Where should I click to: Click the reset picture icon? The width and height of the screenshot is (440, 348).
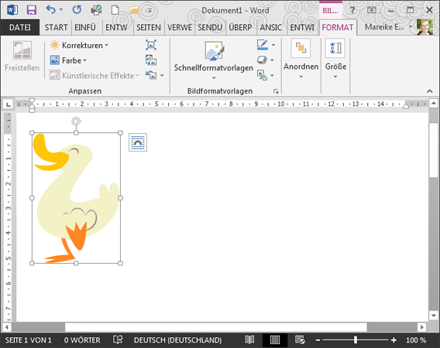[151, 75]
